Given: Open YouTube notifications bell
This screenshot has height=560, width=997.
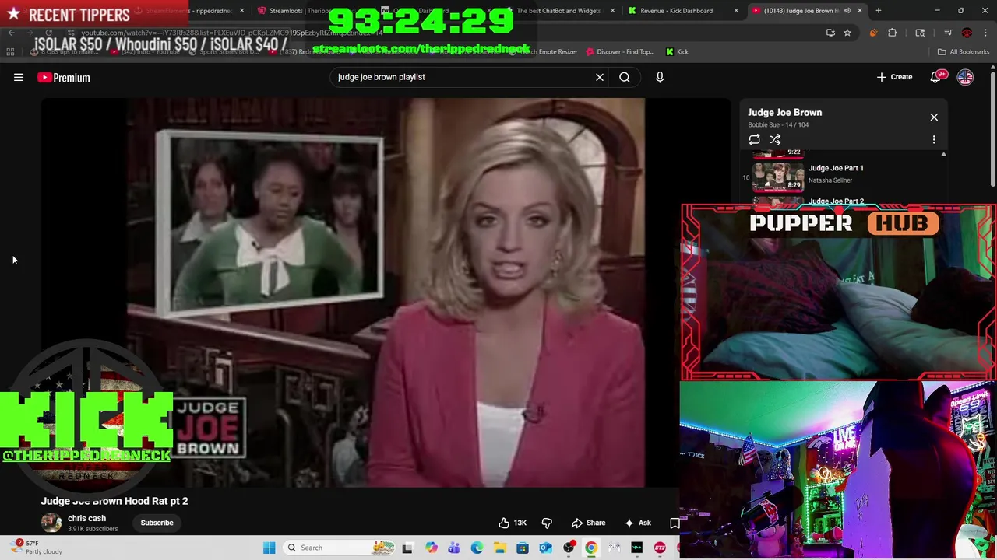Looking at the screenshot, I should [x=935, y=77].
